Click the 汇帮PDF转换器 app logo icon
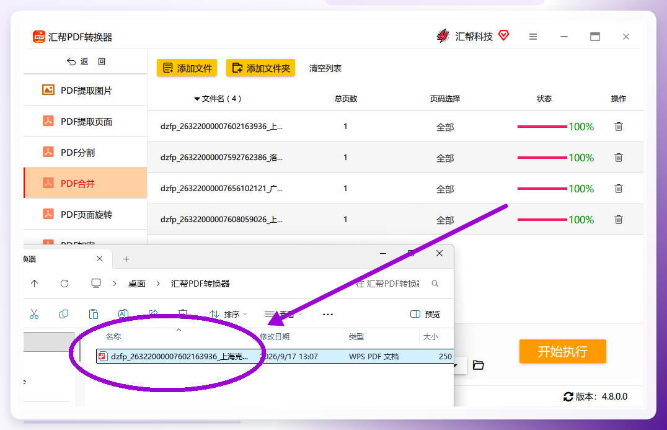The width and height of the screenshot is (667, 430). point(38,37)
